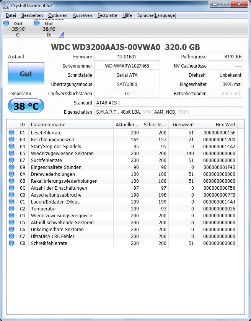Image resolution: width=251 pixels, height=321 pixels.
Task: Click status orb in Start/Stop des Spindels row
Action: point(11,146)
